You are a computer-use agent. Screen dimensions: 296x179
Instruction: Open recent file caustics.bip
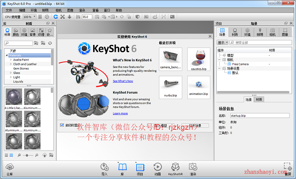point(198,59)
